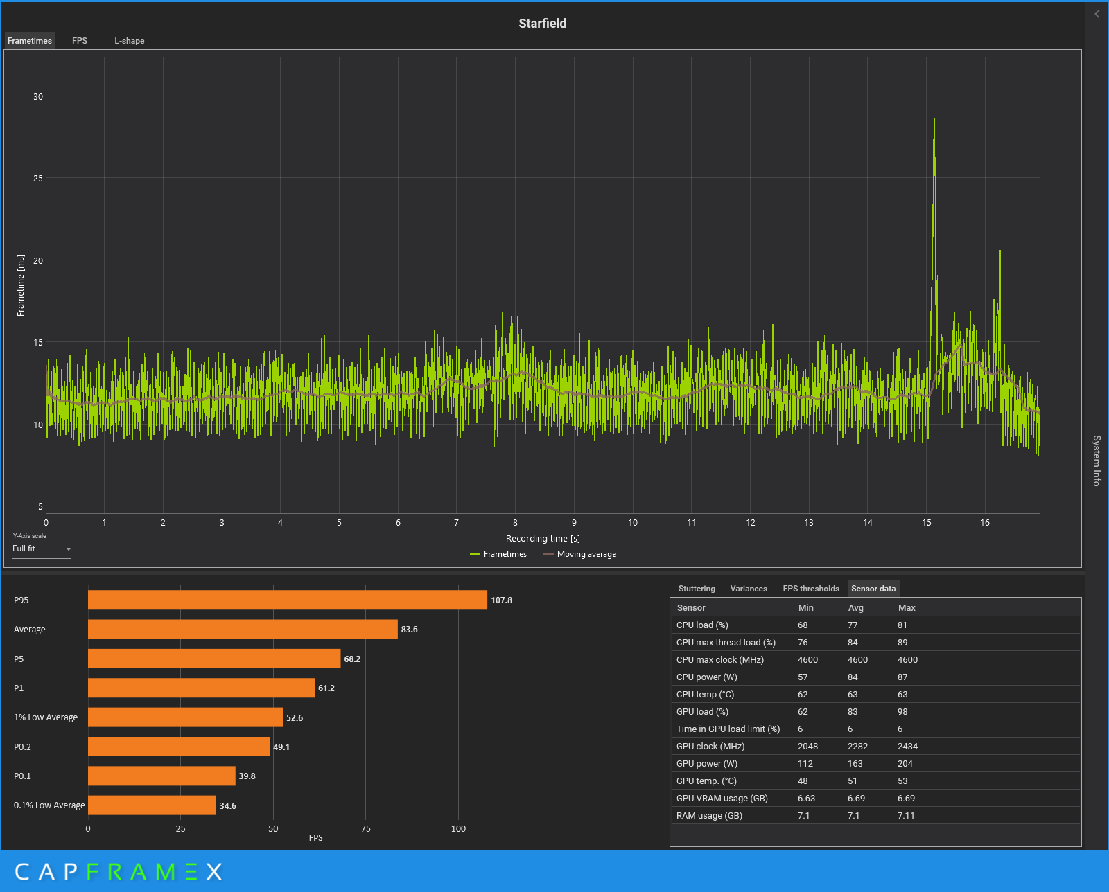Expand System Info side panel chevron

tap(1097, 14)
